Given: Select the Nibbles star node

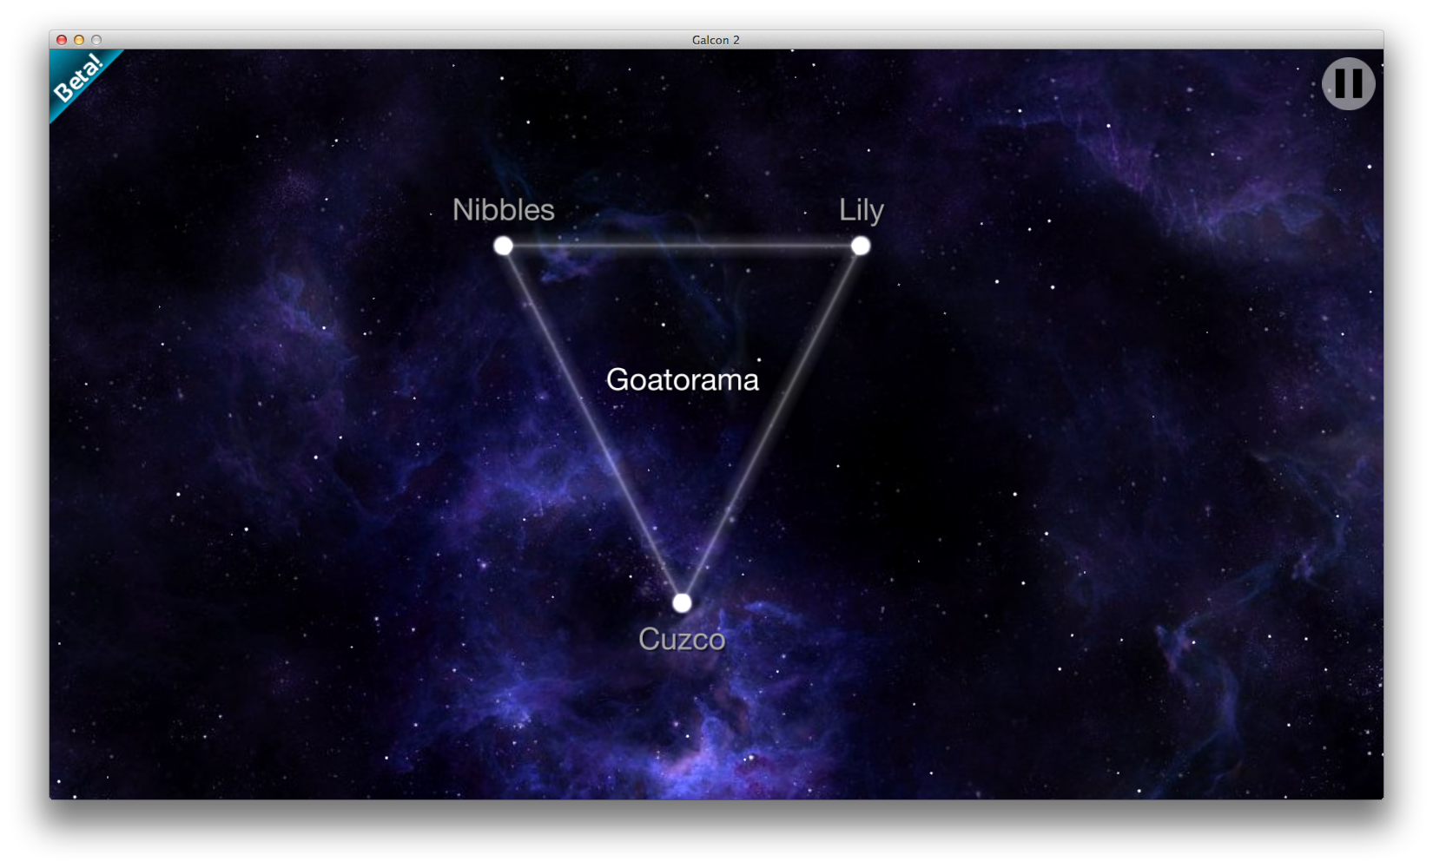Looking at the screenshot, I should [x=503, y=246].
